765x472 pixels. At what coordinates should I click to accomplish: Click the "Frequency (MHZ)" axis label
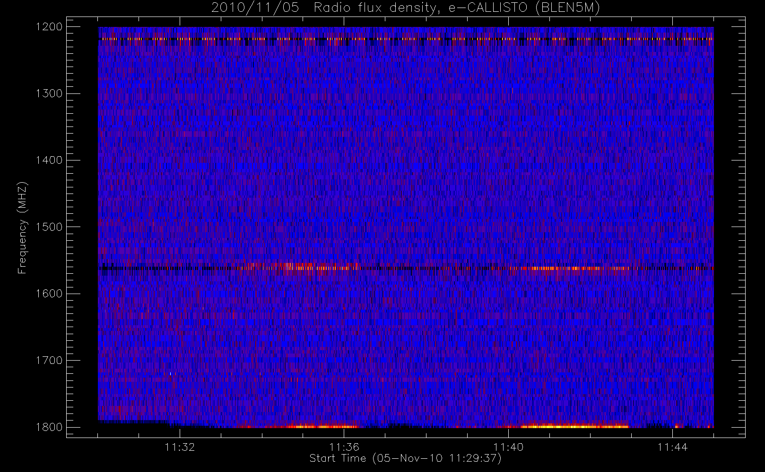22,228
